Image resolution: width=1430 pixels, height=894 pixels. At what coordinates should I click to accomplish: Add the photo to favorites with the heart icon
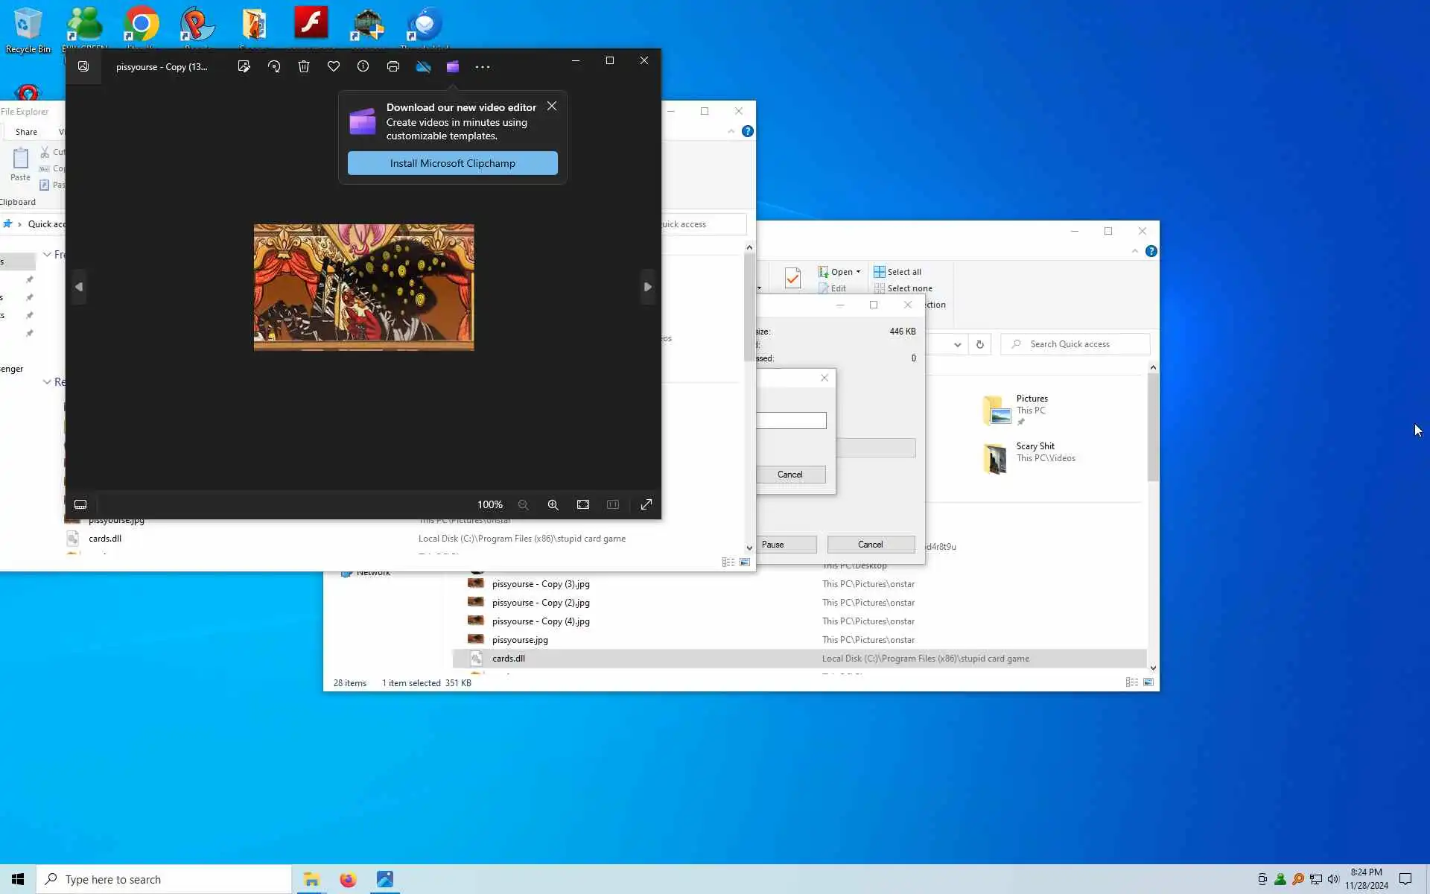[334, 67]
